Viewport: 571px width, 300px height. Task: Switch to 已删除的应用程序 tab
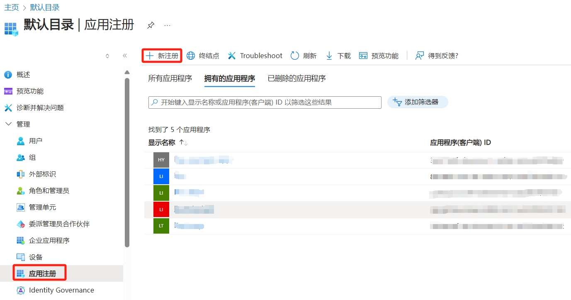pyautogui.click(x=296, y=78)
